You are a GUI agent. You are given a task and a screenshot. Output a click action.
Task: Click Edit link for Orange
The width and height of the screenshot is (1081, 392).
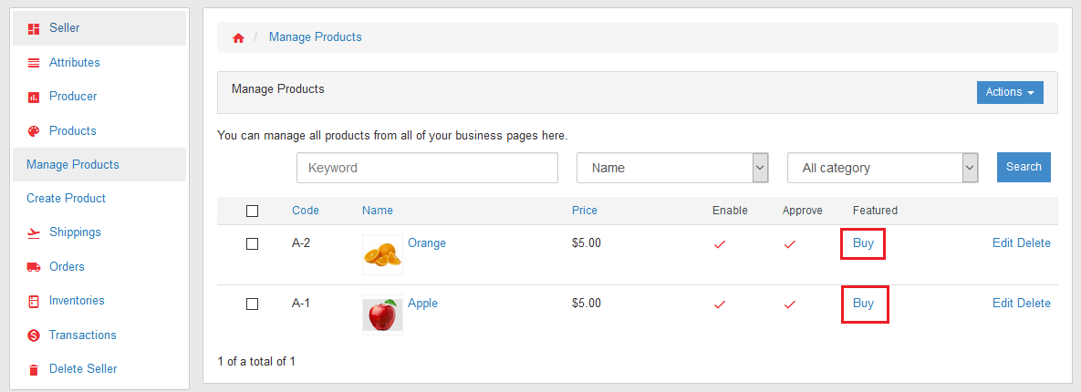tap(1003, 243)
